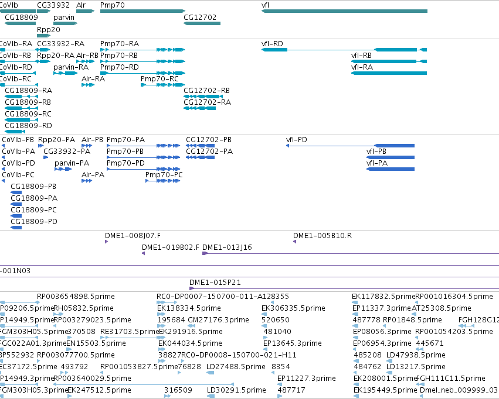
Task: Click the Pmp70-RD transcript label
Action: coord(120,67)
